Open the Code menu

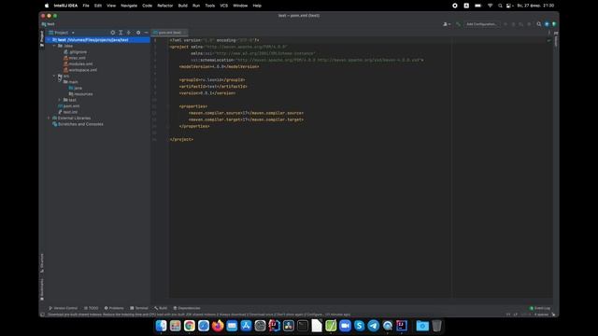tap(148, 6)
